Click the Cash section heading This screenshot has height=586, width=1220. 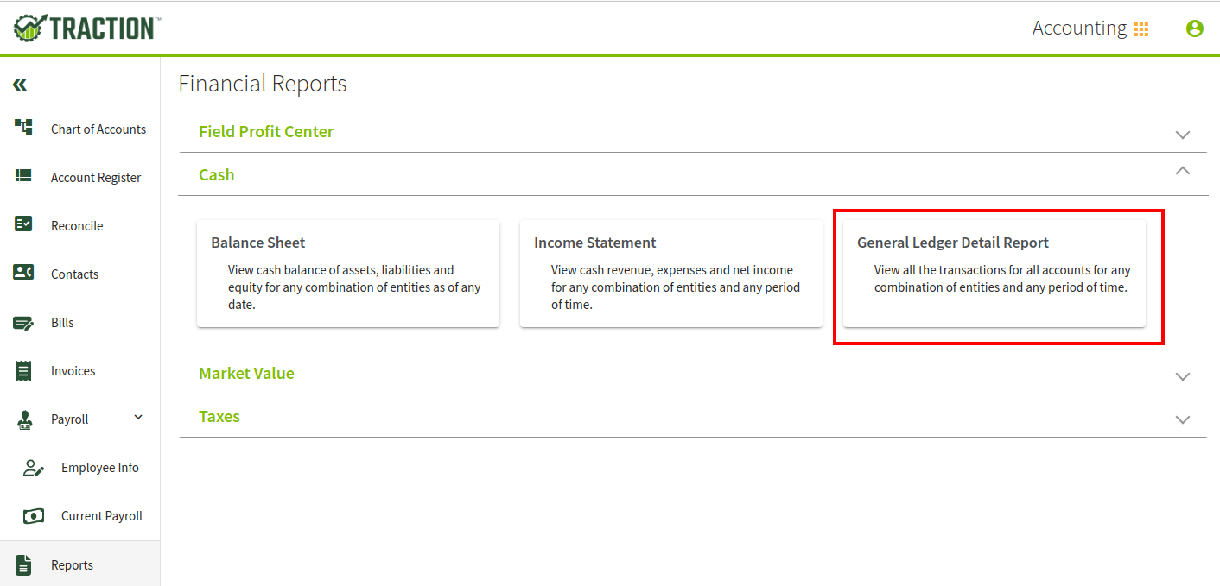[217, 174]
